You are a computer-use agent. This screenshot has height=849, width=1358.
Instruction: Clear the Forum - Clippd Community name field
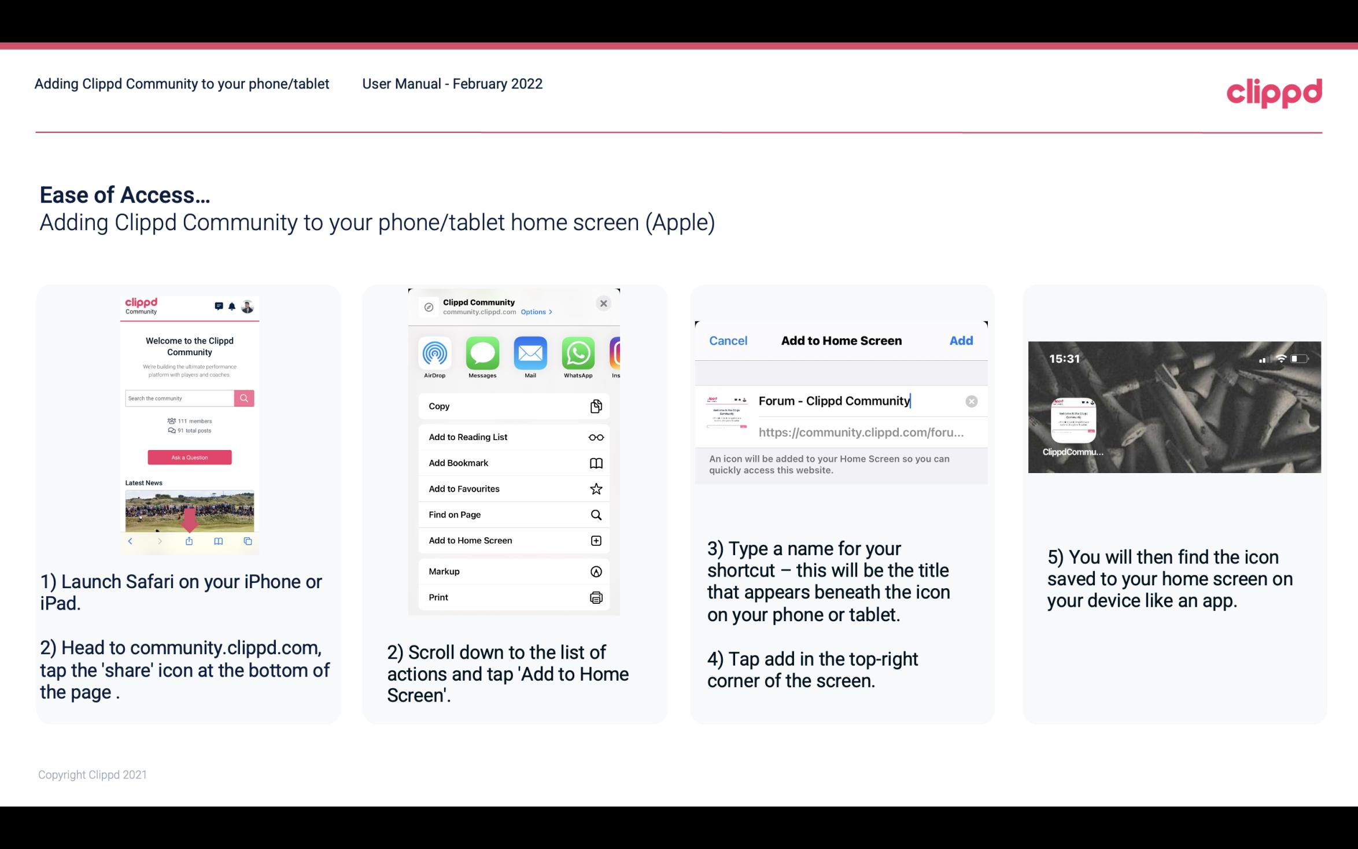(x=972, y=400)
